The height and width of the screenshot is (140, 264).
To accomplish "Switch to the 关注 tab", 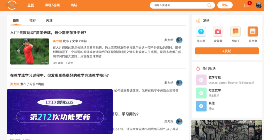I will coord(49,20).
